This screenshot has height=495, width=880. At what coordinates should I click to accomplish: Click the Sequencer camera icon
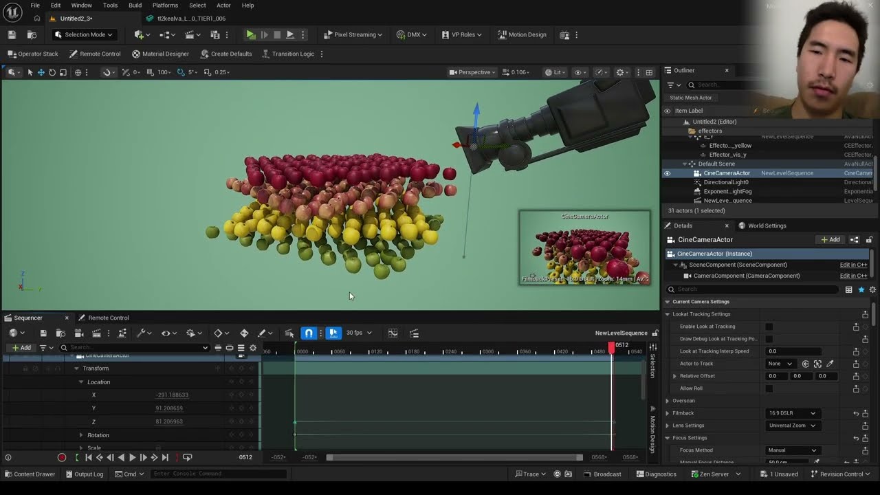click(x=79, y=333)
